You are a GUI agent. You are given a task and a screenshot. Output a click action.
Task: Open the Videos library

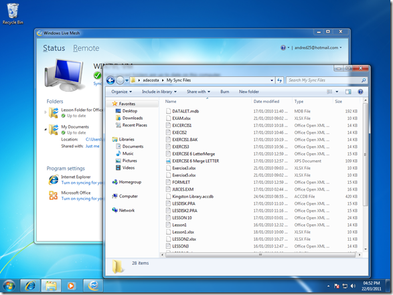[125, 168]
